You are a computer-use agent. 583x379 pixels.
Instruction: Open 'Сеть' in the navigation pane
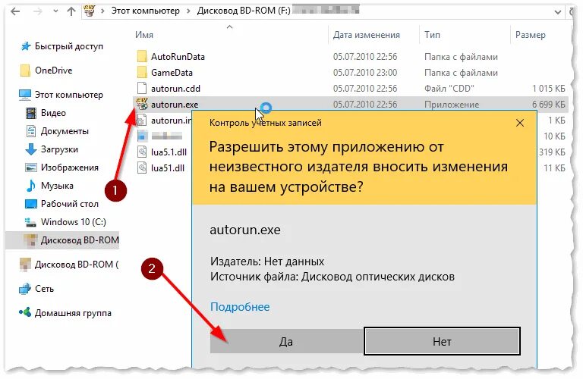pyautogui.click(x=44, y=289)
